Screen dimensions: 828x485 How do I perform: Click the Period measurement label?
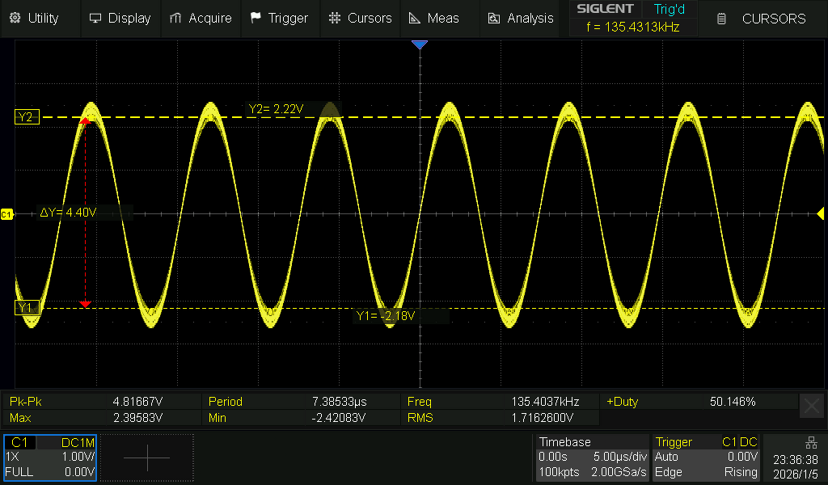tap(226, 402)
